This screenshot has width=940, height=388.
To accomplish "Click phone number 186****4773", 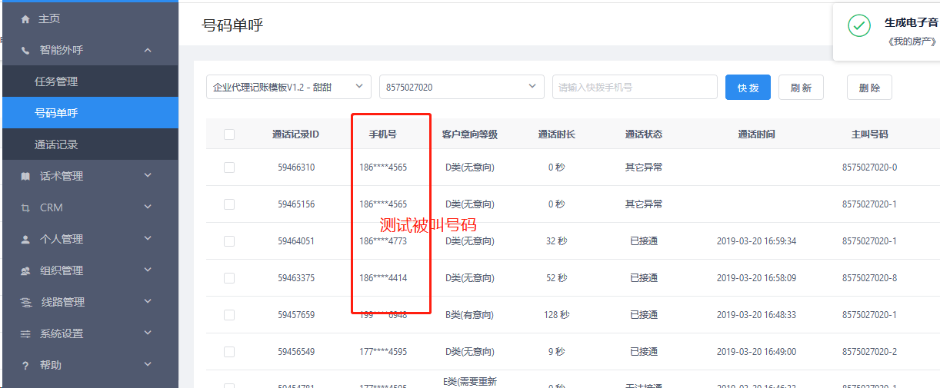I will pos(383,240).
